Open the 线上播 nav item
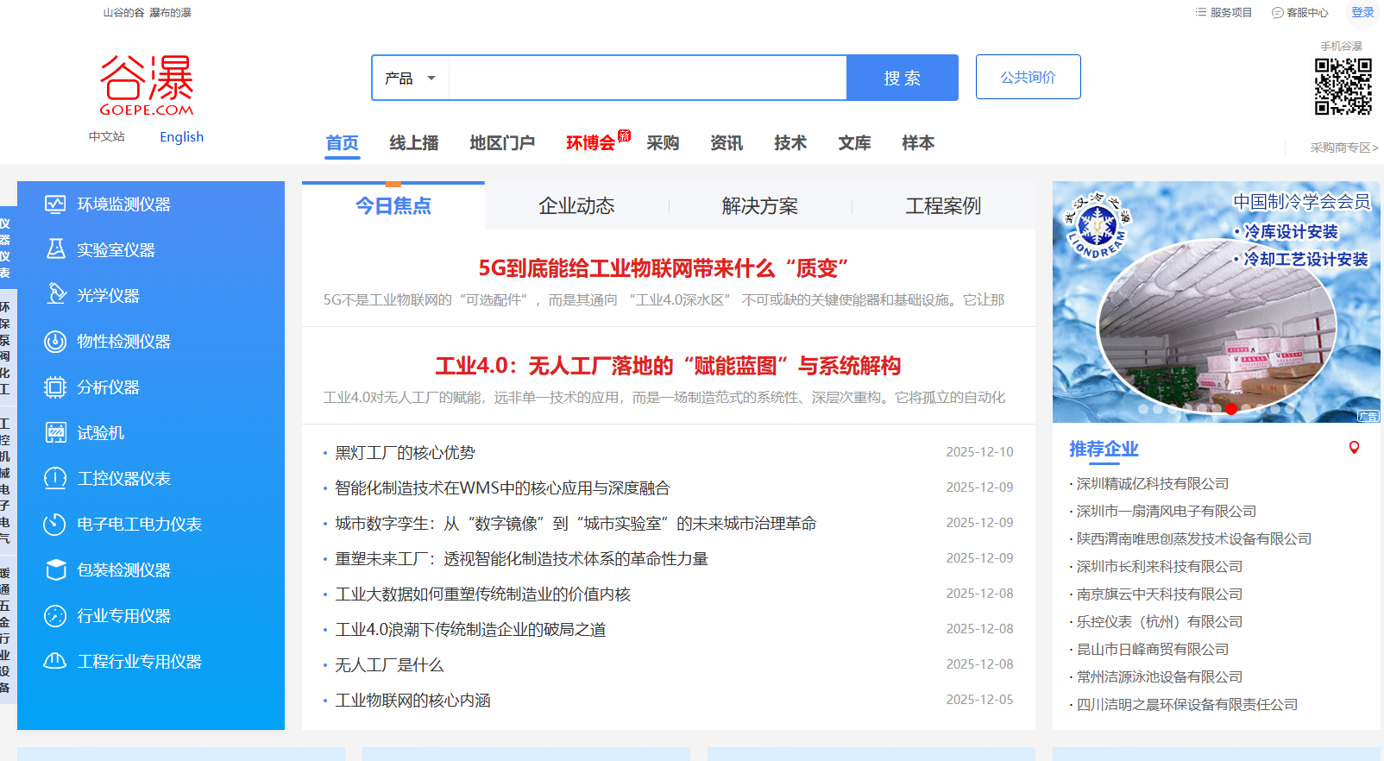1384x761 pixels. point(414,143)
